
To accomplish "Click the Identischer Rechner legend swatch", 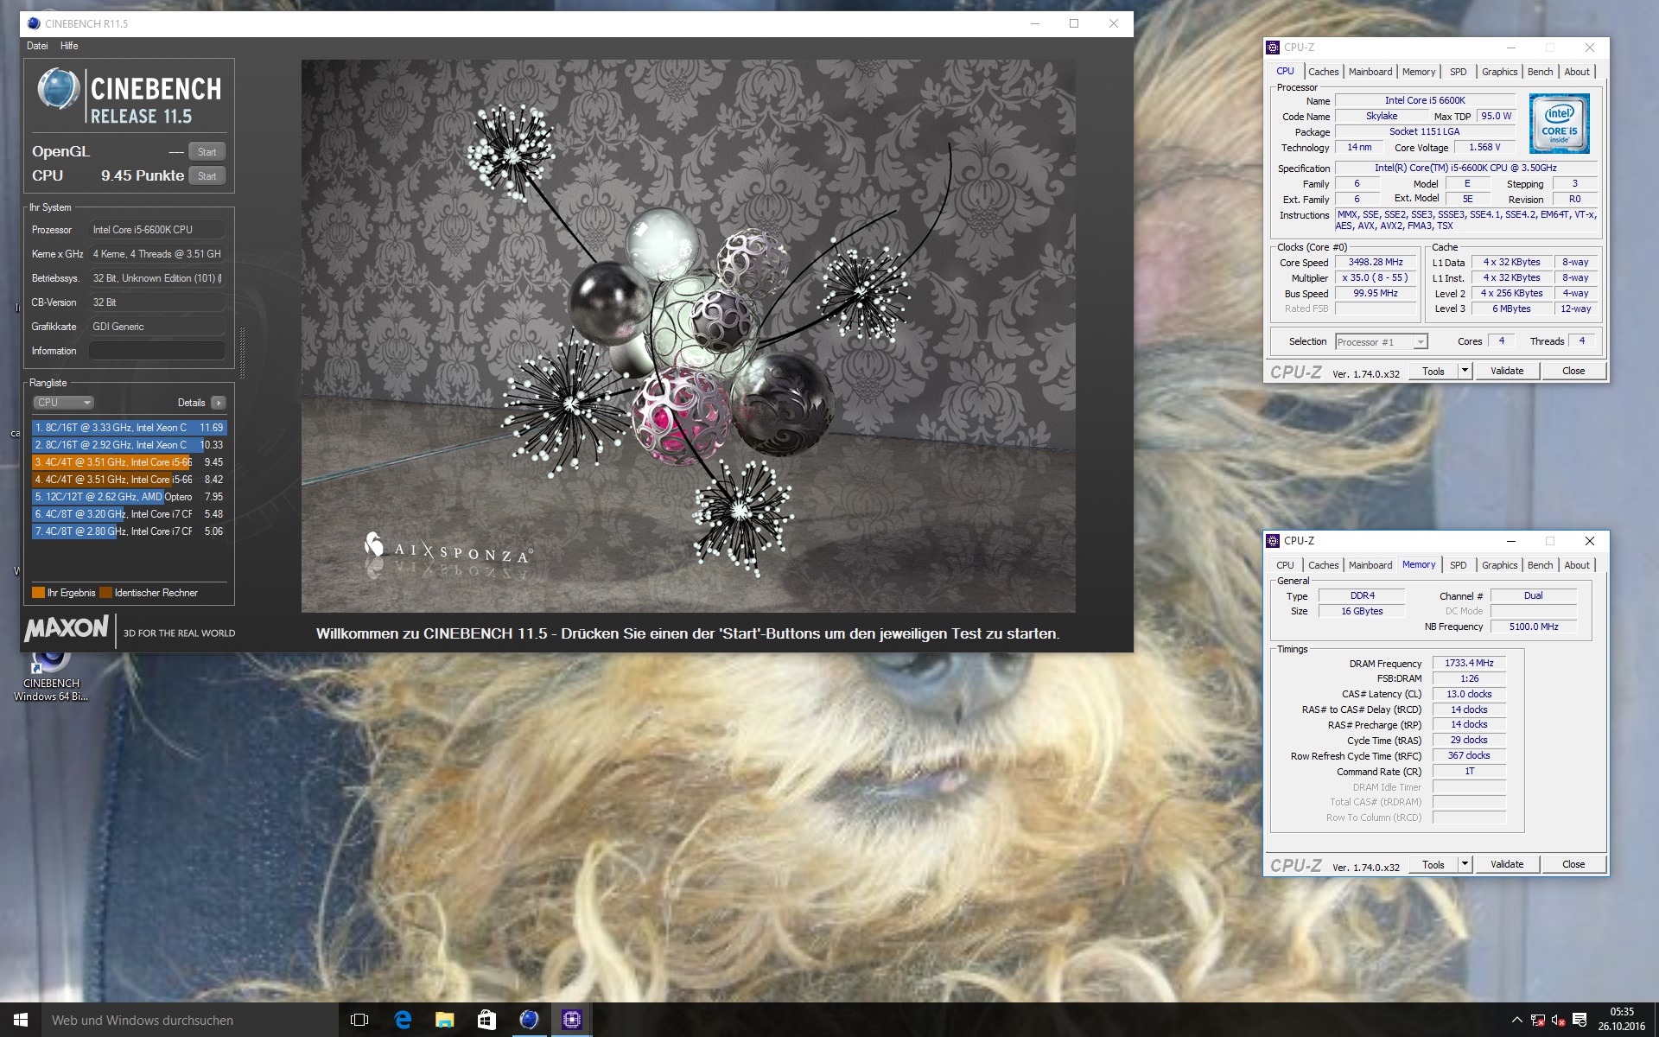I will click(x=105, y=593).
